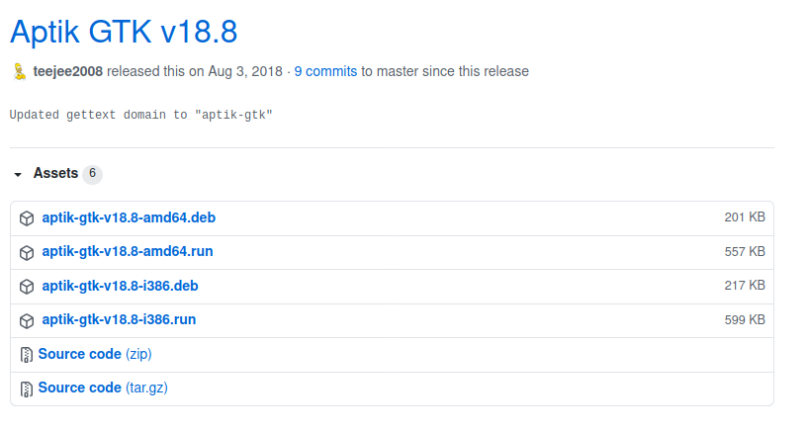This screenshot has width=808, height=432.
Task: Click the teejee2008 avatar icon
Action: 19,72
